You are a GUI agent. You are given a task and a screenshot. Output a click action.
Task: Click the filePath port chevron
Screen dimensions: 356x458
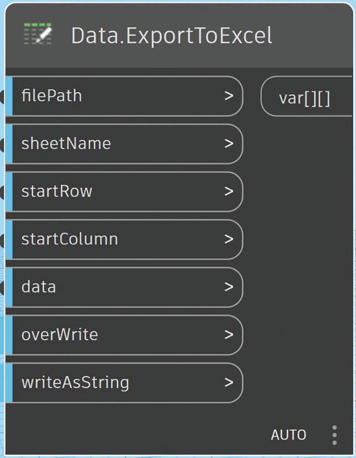click(229, 96)
